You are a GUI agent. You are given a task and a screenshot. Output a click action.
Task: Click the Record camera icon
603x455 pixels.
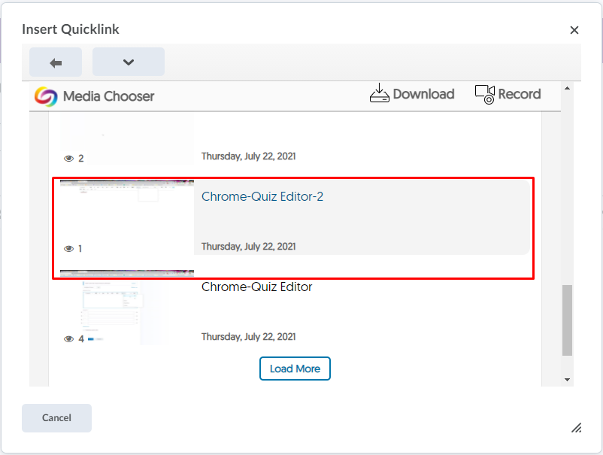[x=485, y=94]
